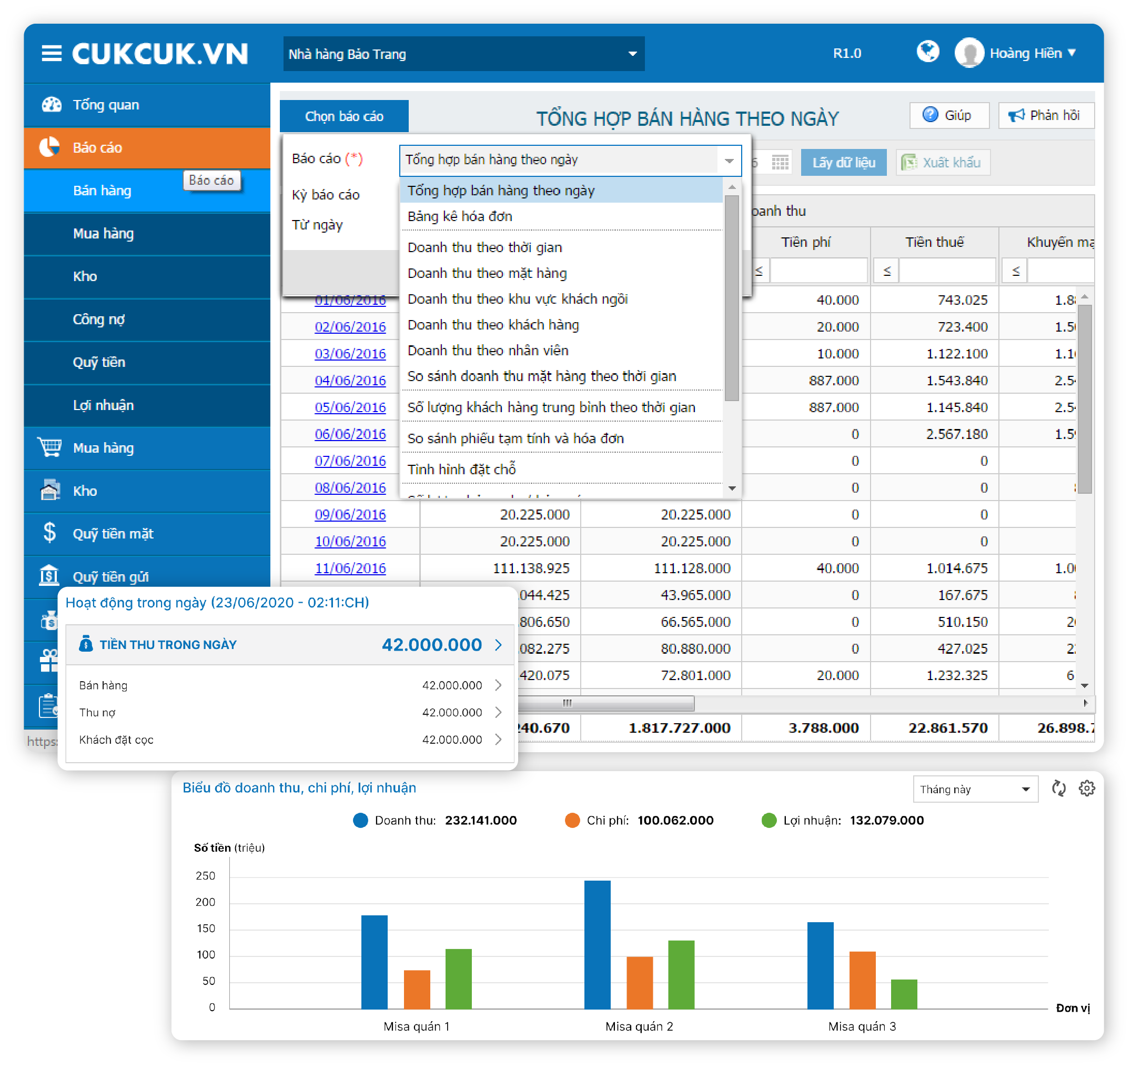
Task: Open Lợi nhuận submenu item
Action: 104,405
